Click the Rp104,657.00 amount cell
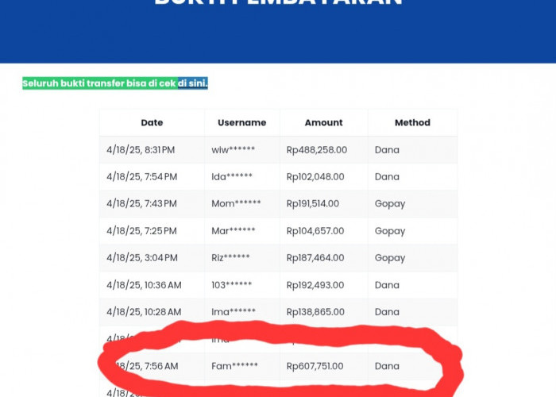Viewport: 556px width, 397px height. point(315,230)
